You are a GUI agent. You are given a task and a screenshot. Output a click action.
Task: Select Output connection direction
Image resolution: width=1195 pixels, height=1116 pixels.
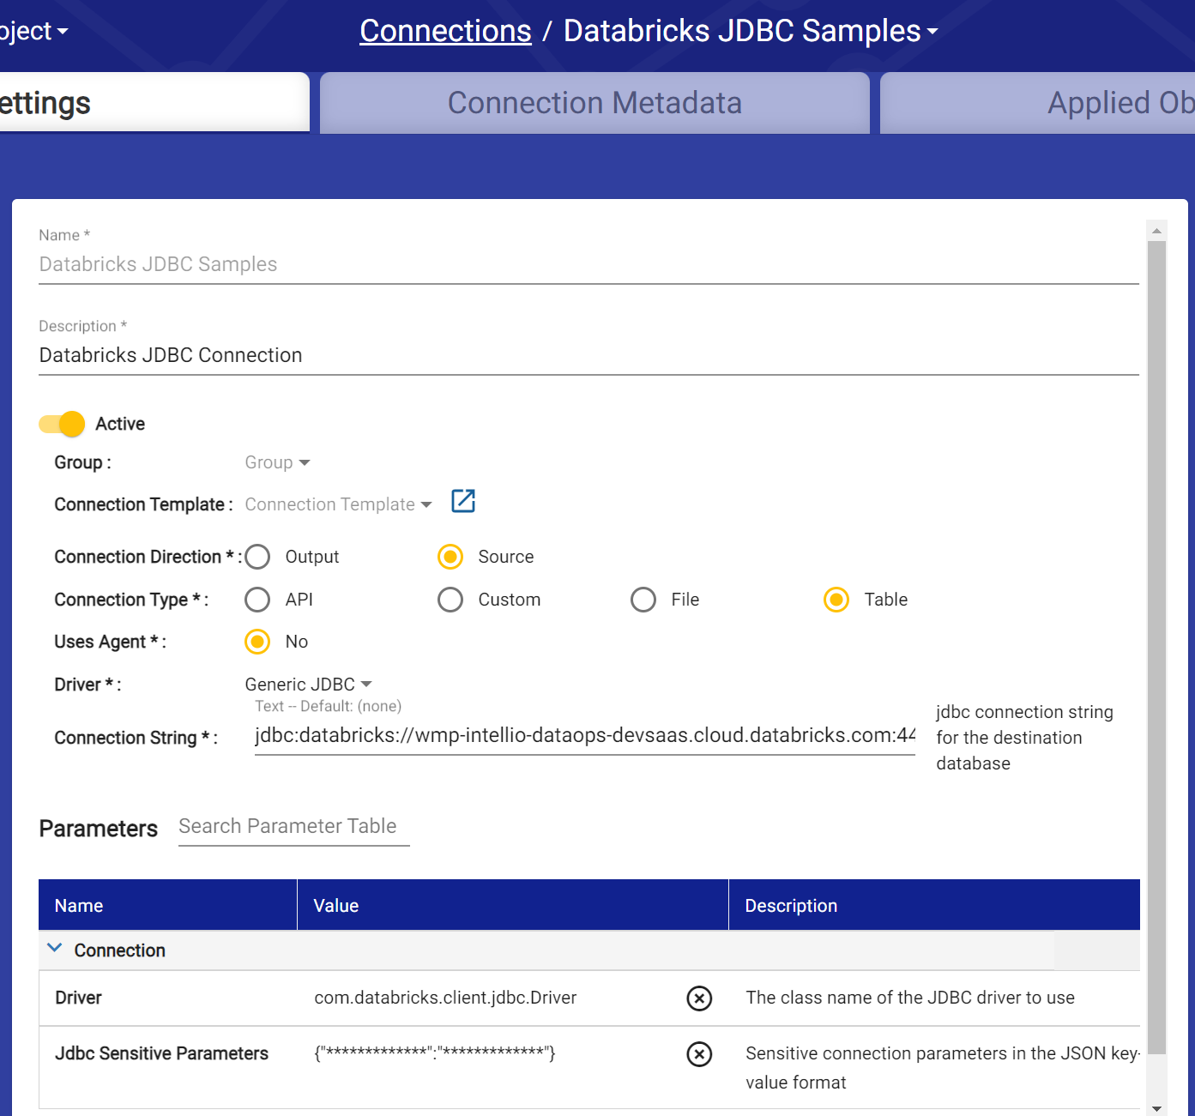tap(257, 557)
